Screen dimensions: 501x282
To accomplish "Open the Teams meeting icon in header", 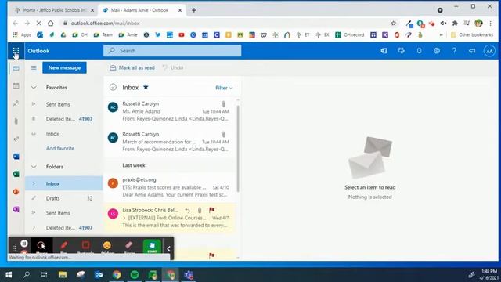I will coord(384,51).
